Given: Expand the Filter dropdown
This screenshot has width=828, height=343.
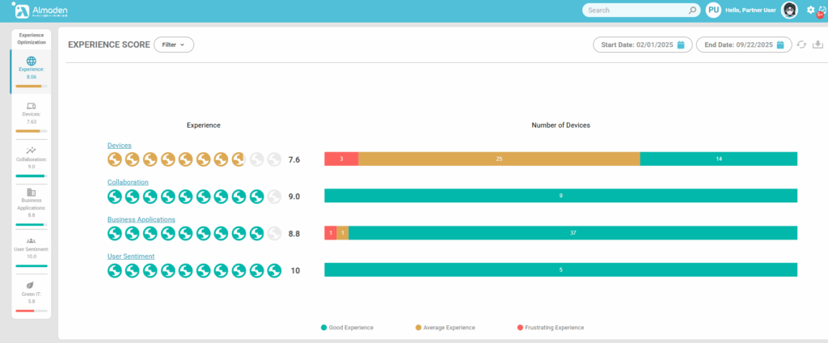Looking at the screenshot, I should [x=174, y=44].
